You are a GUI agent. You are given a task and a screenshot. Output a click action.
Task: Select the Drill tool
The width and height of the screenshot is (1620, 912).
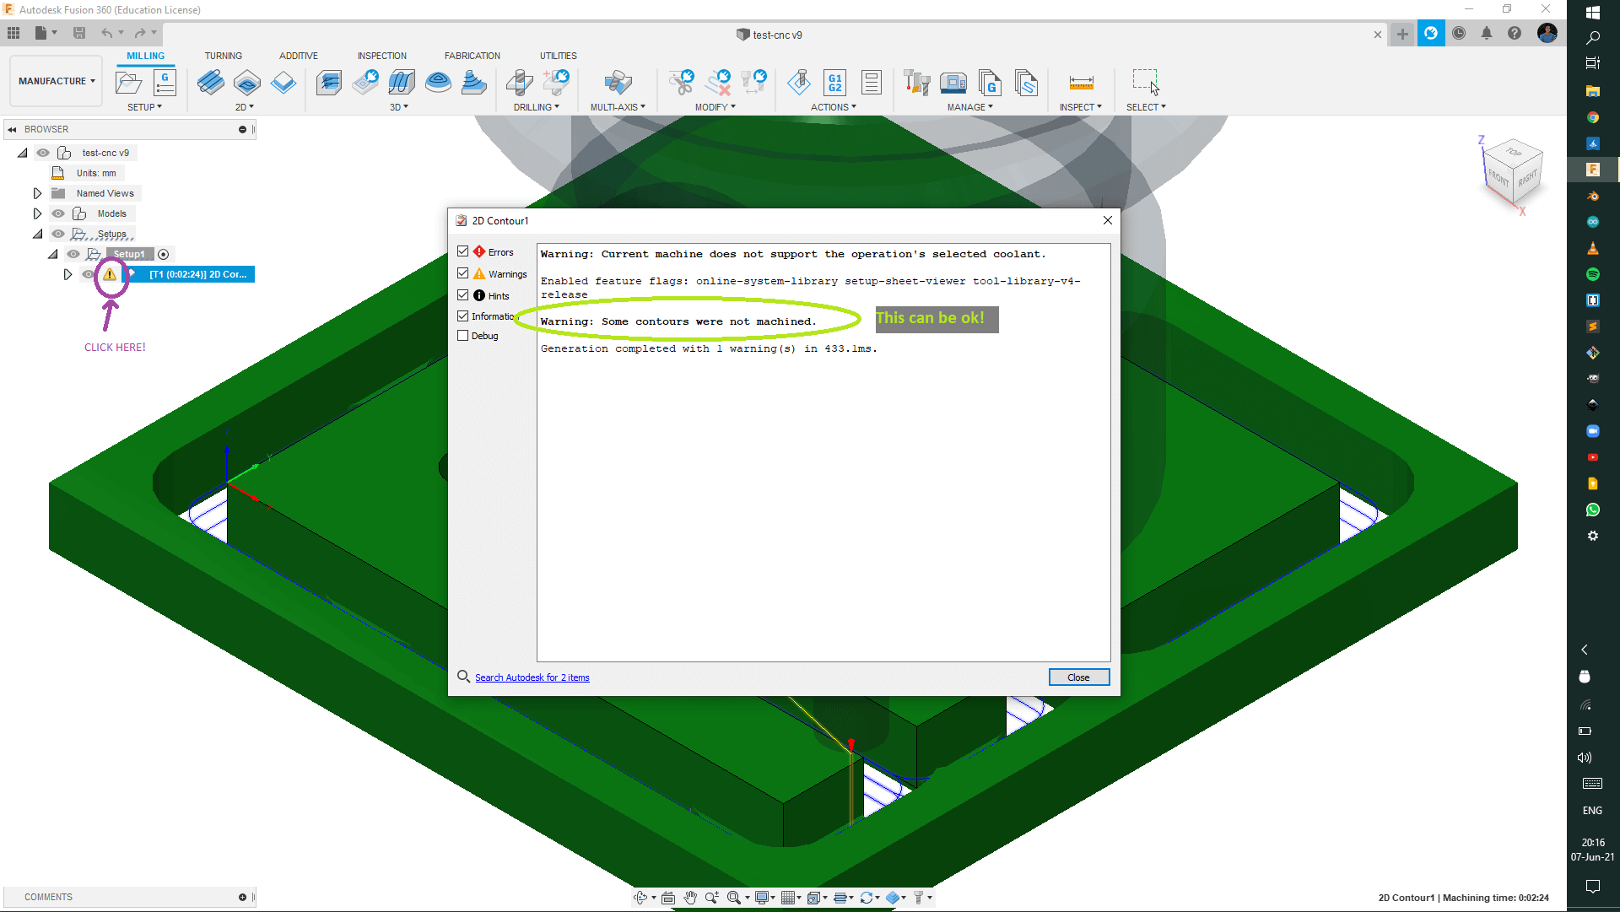point(519,83)
